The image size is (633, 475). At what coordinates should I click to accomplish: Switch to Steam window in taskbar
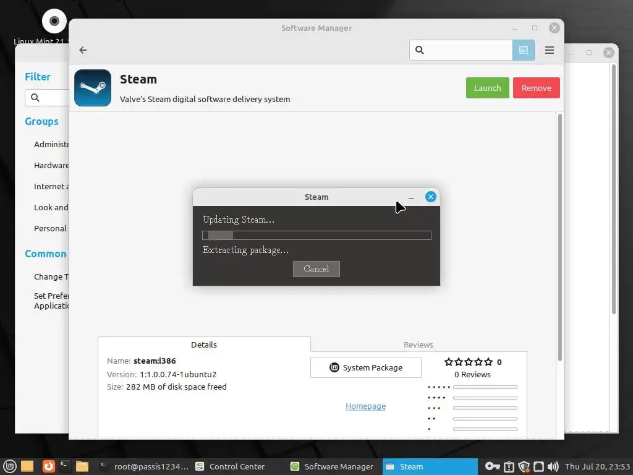coord(430,466)
